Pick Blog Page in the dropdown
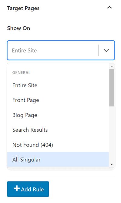The image size is (121, 203). coord(58,115)
